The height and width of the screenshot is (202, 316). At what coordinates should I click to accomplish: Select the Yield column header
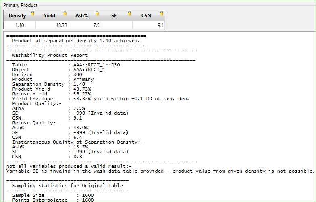click(x=49, y=16)
